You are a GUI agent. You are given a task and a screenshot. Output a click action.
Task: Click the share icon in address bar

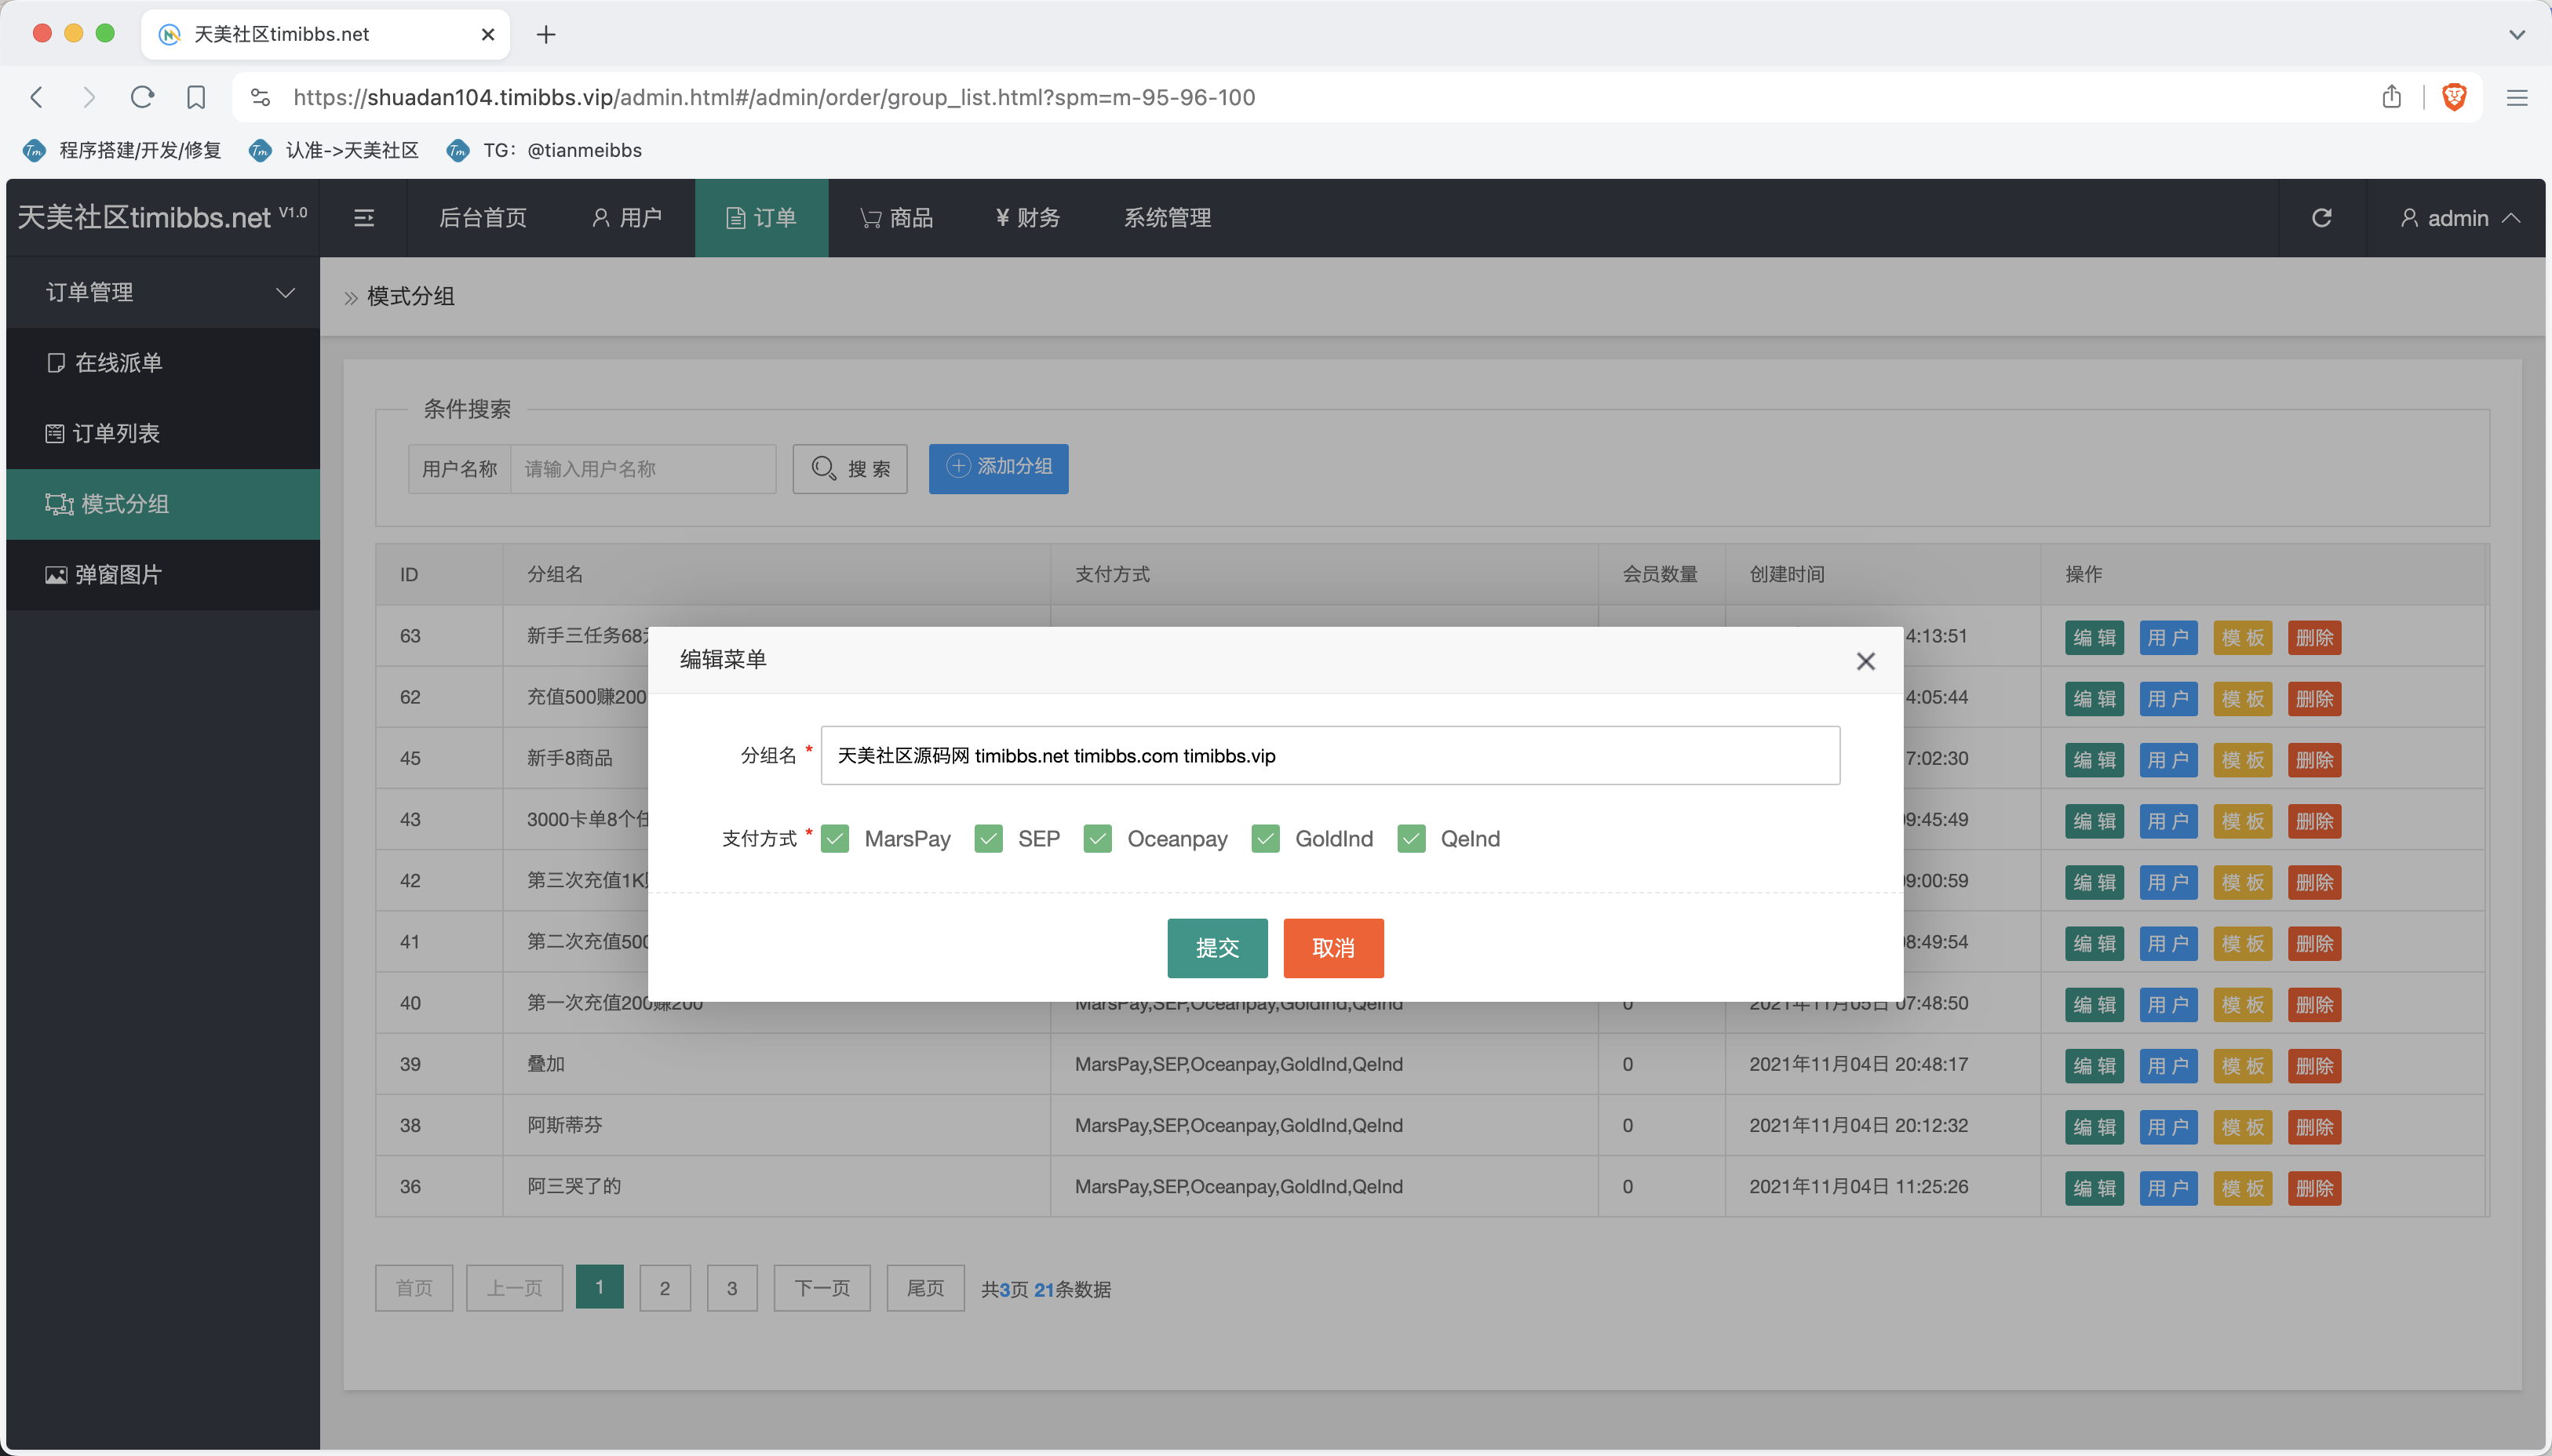[2391, 97]
